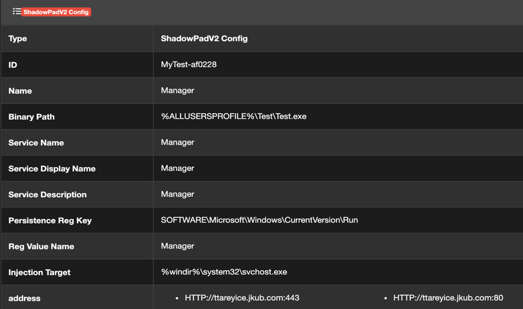Select the svchost.exe Injection Target value
523x309 pixels.
(224, 272)
